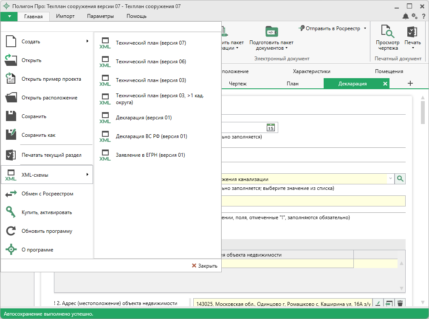Viewport: 429px width, 319px height.
Task: Switch to the Параметры ribbon tab
Action: click(100, 16)
